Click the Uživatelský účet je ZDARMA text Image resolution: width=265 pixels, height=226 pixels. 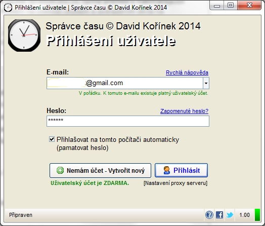pos(90,183)
